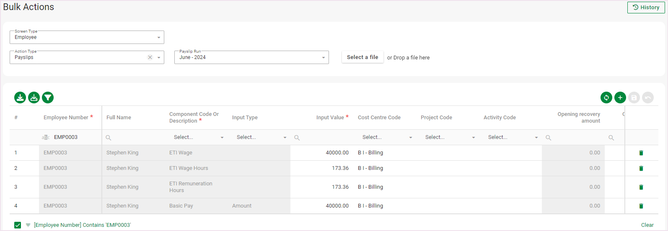Expand the Payslip Run dropdown
The height and width of the screenshot is (231, 668).
323,58
